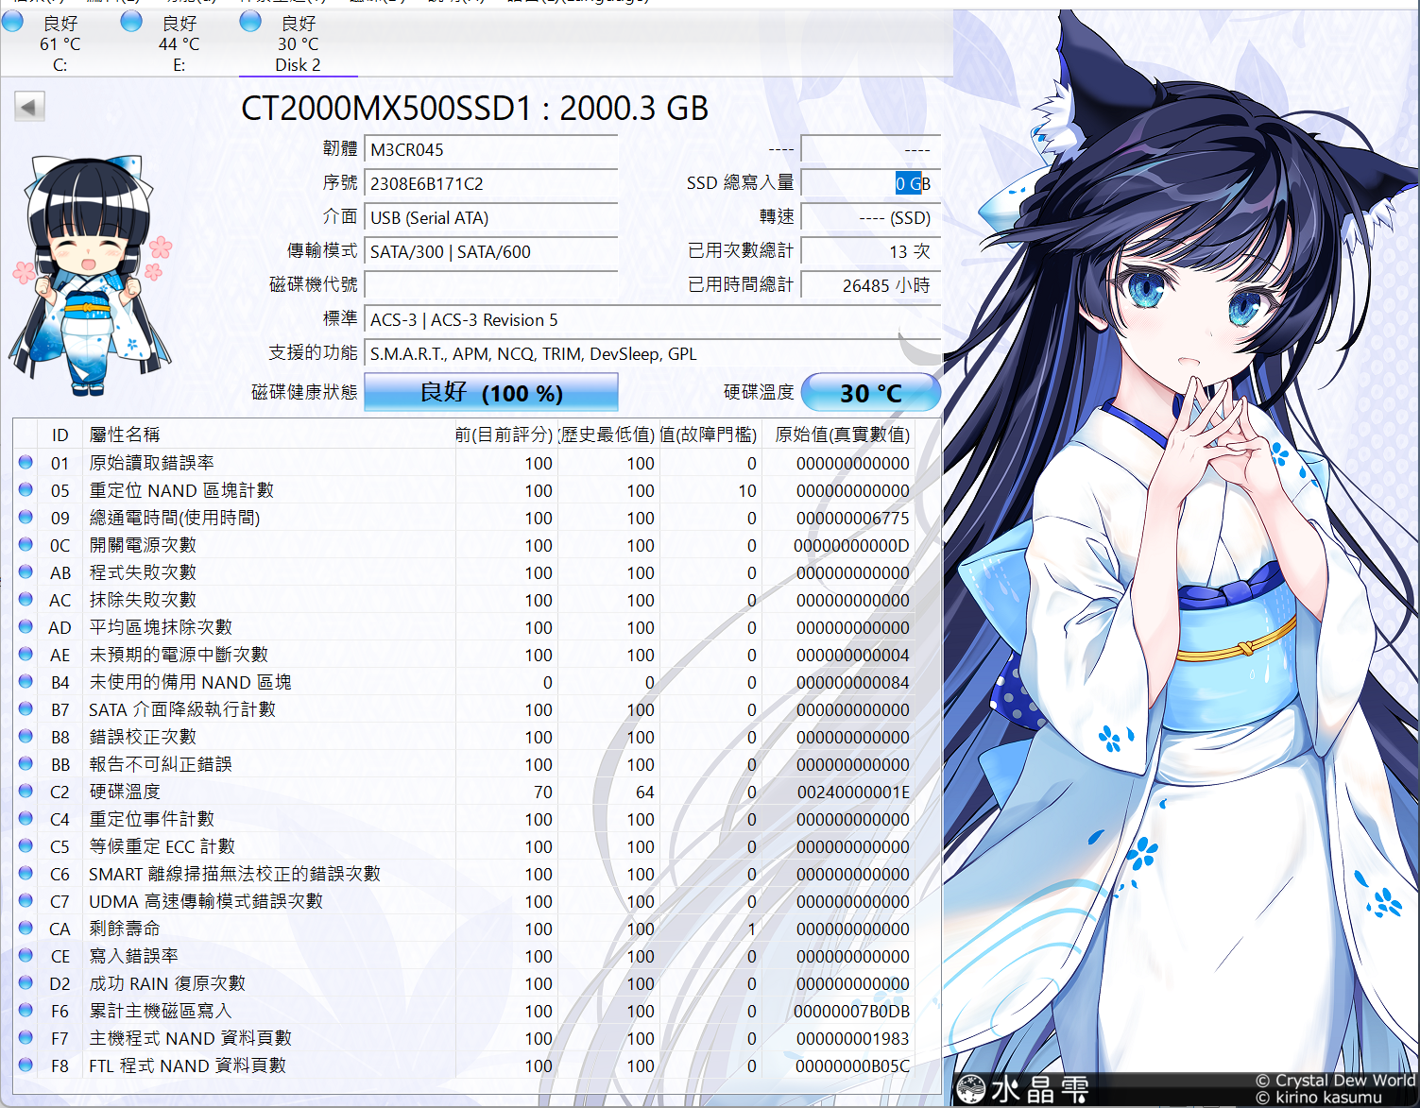This screenshot has width=1420, height=1108.
Task: Click the status orb for C2 硬碟溫度
Action: pyautogui.click(x=26, y=792)
